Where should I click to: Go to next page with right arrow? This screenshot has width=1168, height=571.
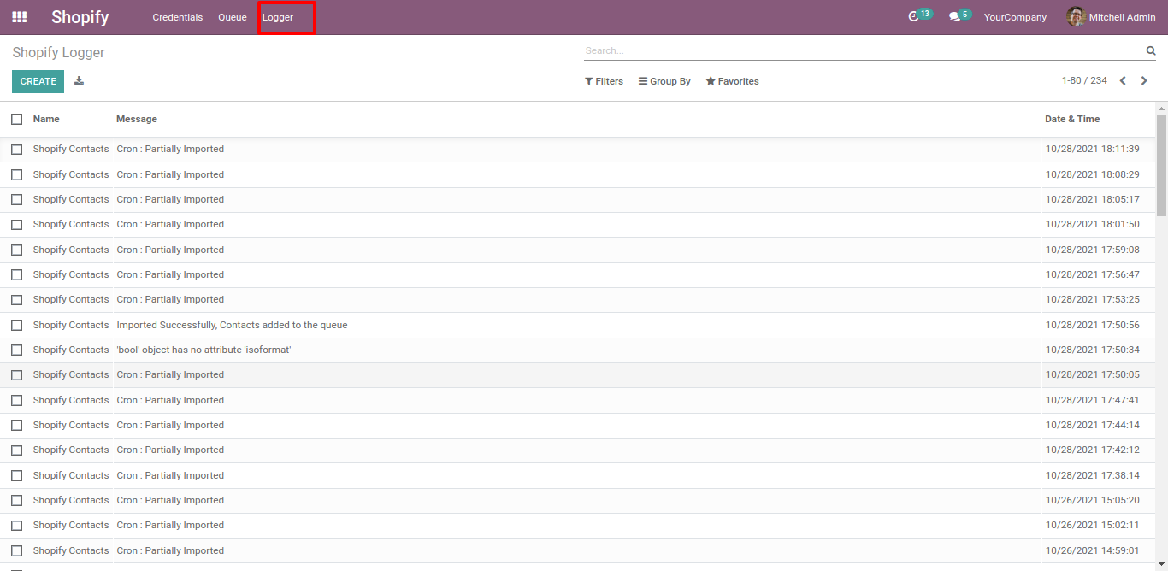tap(1144, 81)
